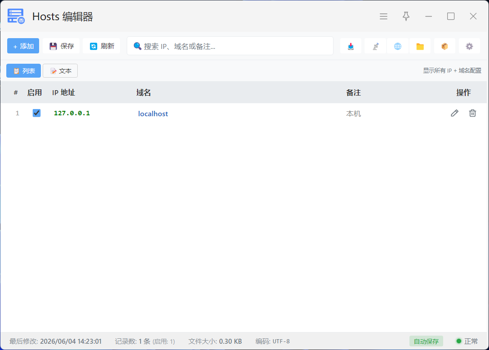Click the Hosts editor app logo
This screenshot has width=489, height=350.
tap(16, 16)
